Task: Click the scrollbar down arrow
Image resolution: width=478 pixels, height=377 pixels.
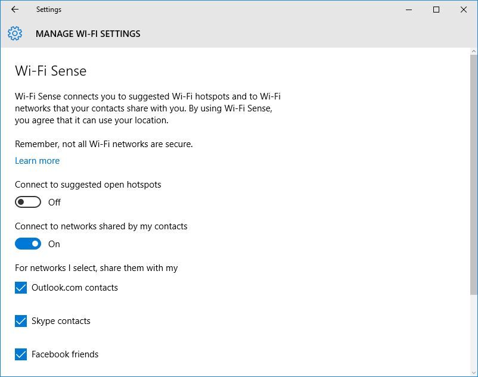Action: [x=473, y=372]
